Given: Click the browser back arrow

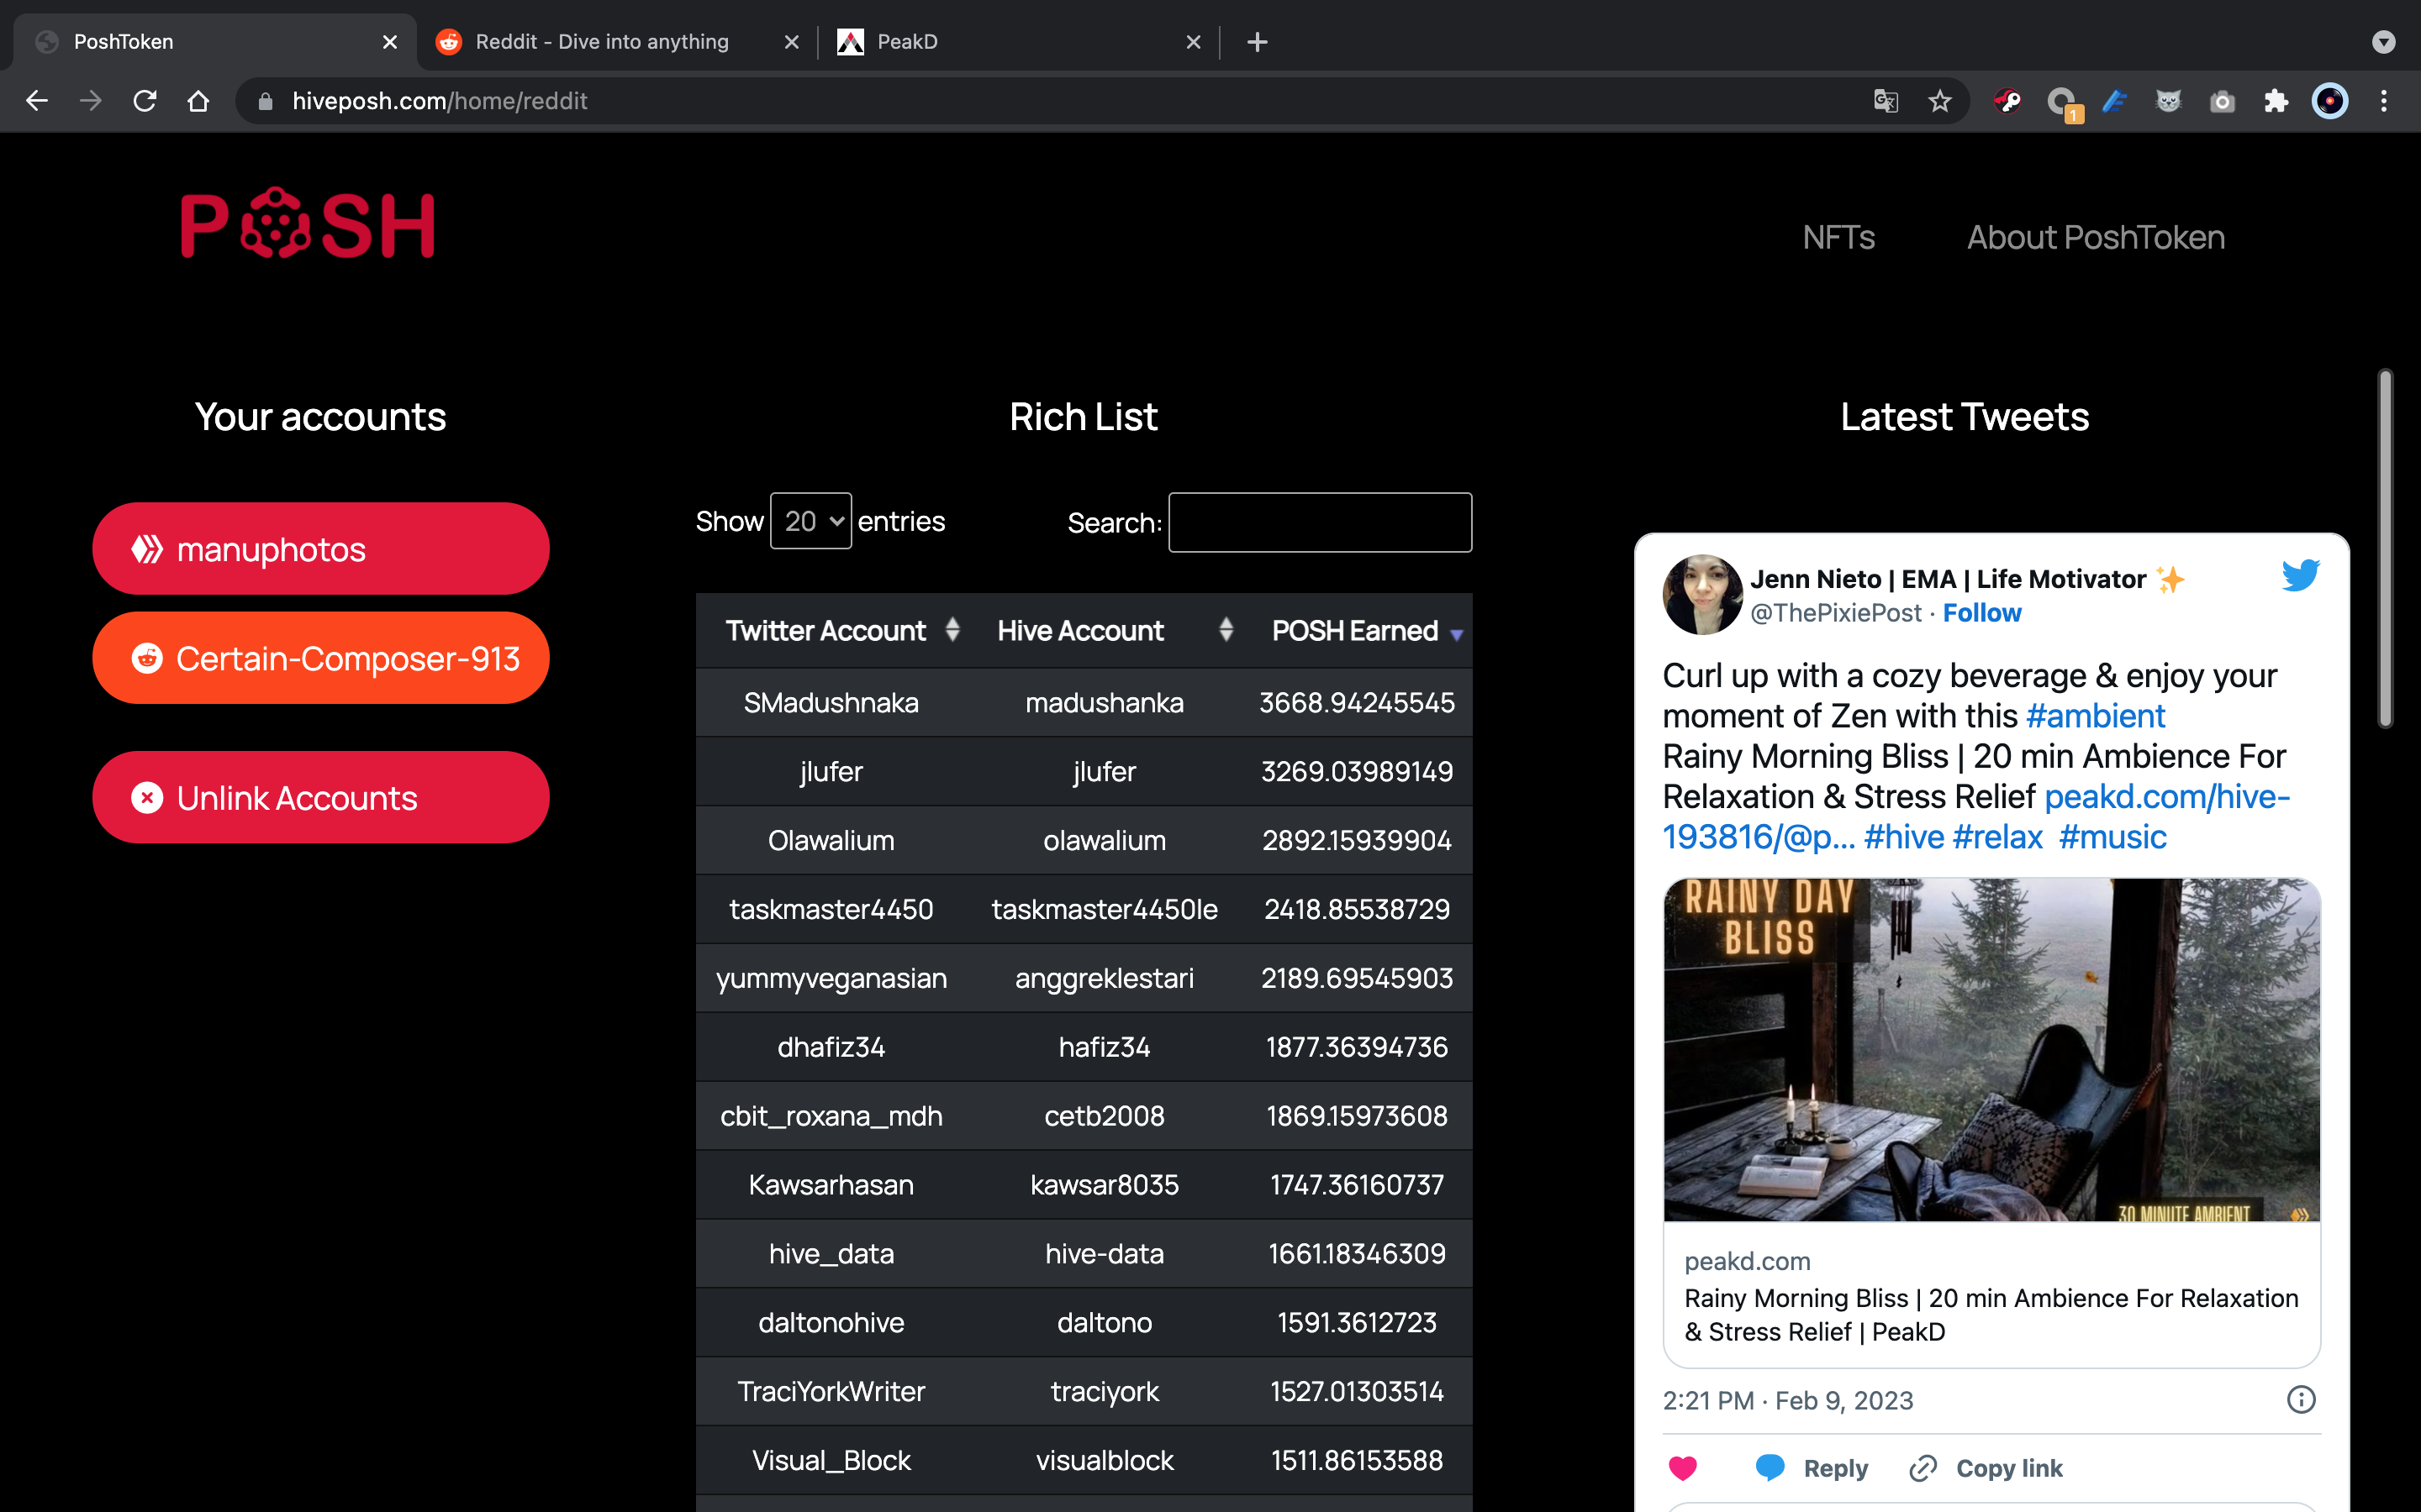Looking at the screenshot, I should coord(37,101).
